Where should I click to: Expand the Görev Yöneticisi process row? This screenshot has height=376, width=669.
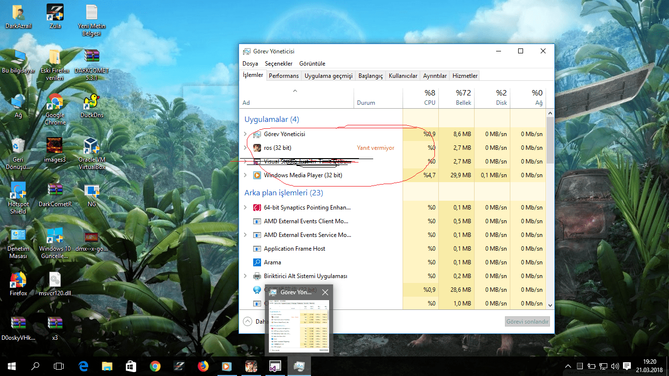coord(245,134)
